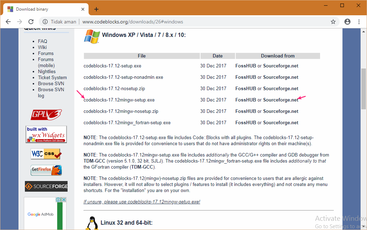Close the AdMob ad with the X
Image resolution: width=367 pixels, height=230 pixels.
click(64, 199)
